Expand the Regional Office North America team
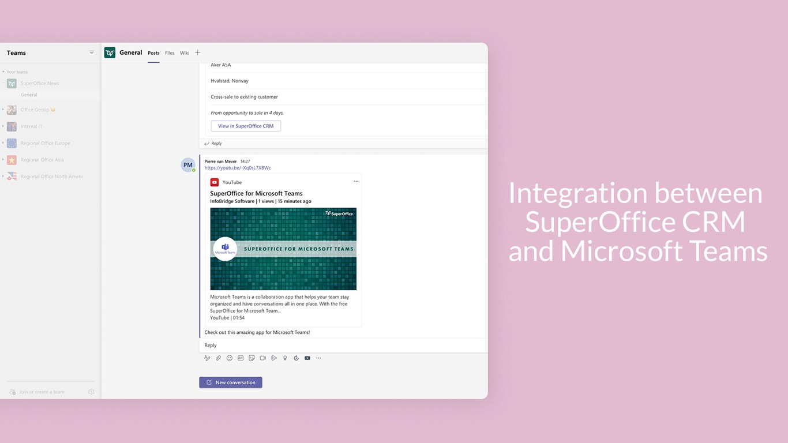This screenshot has height=443, width=788. pyautogui.click(x=3, y=177)
